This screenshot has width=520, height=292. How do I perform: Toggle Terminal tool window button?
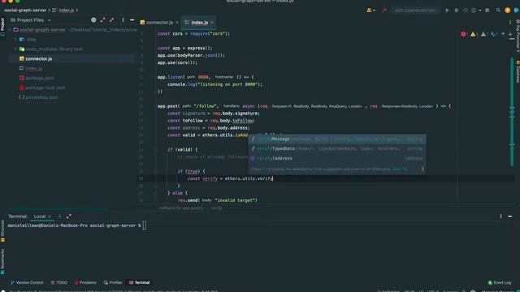coord(139,282)
